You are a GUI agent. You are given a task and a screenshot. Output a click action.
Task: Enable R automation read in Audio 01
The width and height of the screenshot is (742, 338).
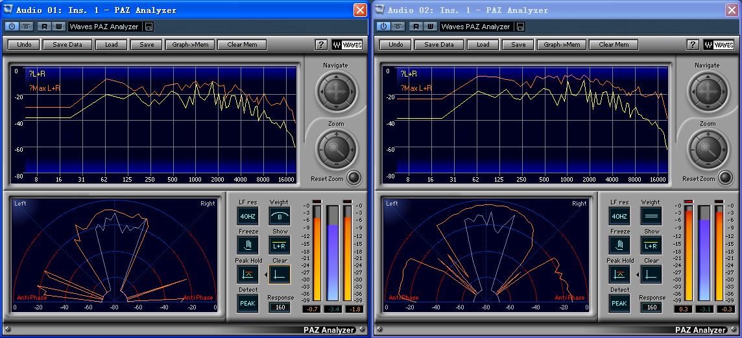pyautogui.click(x=44, y=27)
